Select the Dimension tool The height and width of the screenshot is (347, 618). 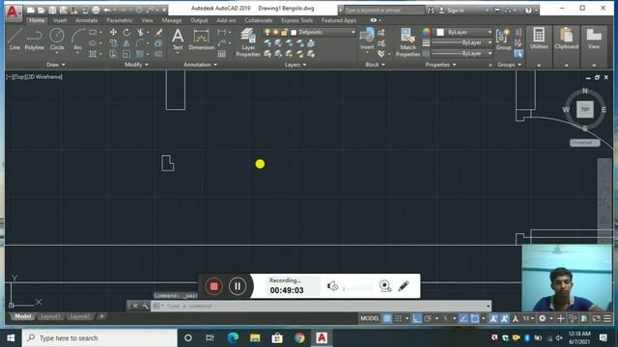pyautogui.click(x=202, y=40)
